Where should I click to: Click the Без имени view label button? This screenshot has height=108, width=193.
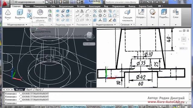tap(89, 44)
